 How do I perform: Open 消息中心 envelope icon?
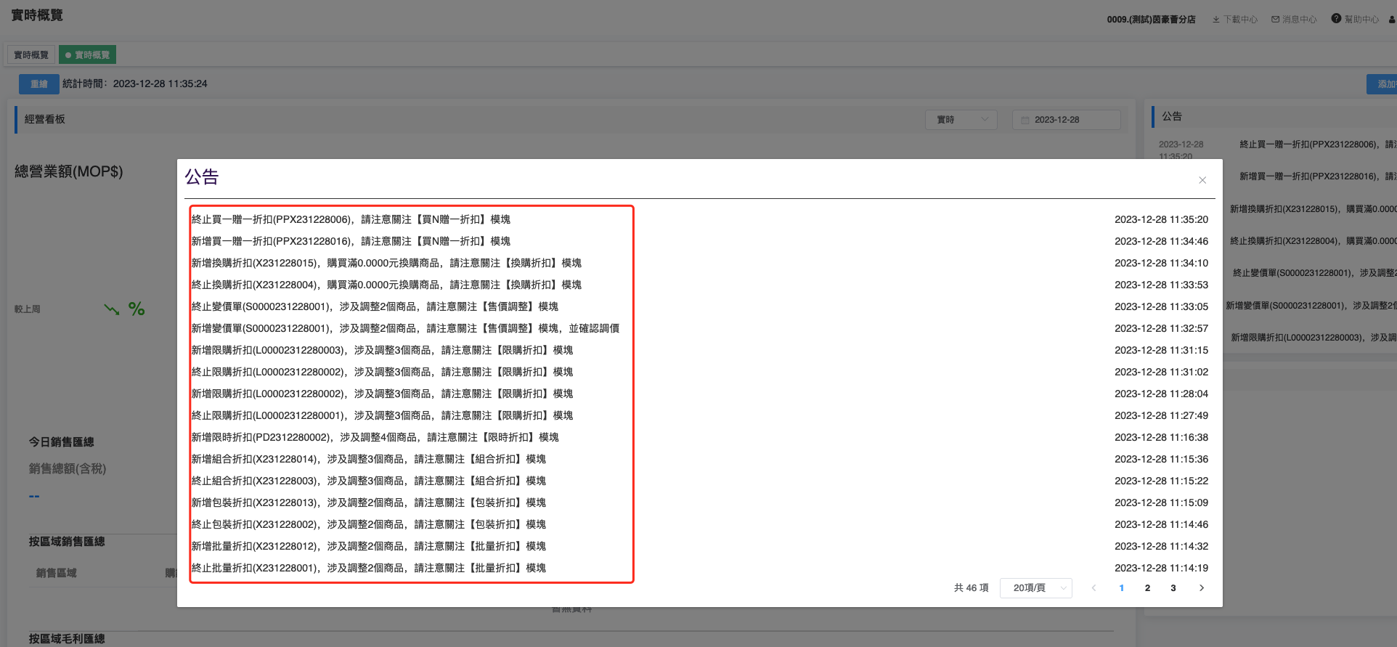[x=1275, y=20]
